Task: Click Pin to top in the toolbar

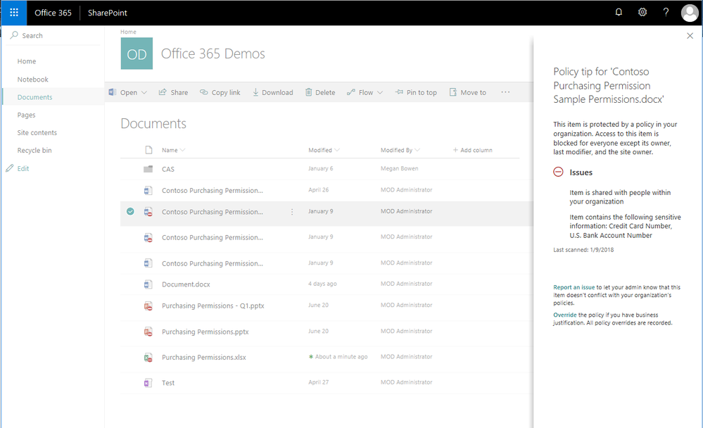Action: click(416, 92)
